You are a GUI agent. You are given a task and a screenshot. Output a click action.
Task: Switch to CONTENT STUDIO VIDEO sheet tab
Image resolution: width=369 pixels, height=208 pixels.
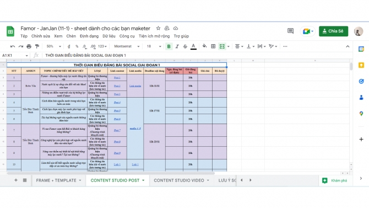coord(179,180)
